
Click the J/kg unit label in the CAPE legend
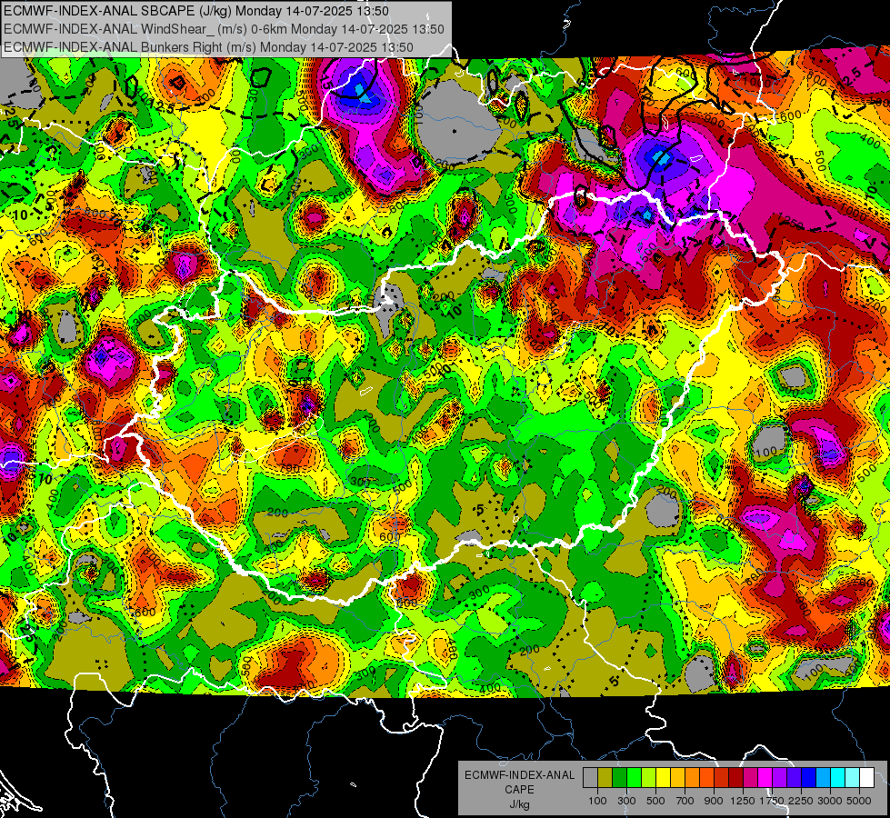[520, 805]
